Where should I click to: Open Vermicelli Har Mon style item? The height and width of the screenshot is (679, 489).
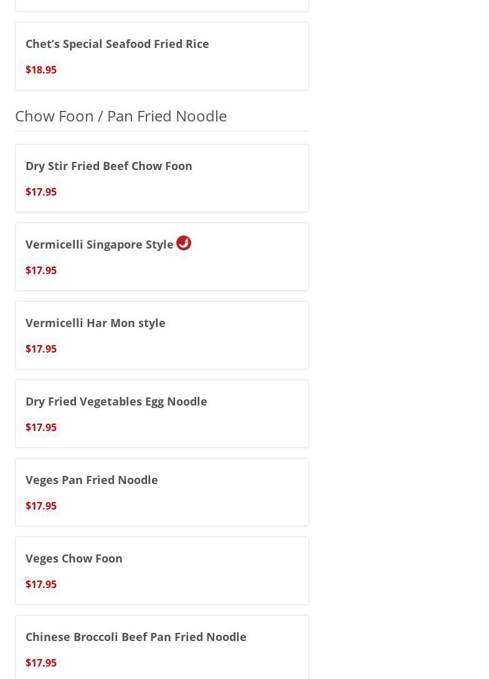[x=95, y=323]
